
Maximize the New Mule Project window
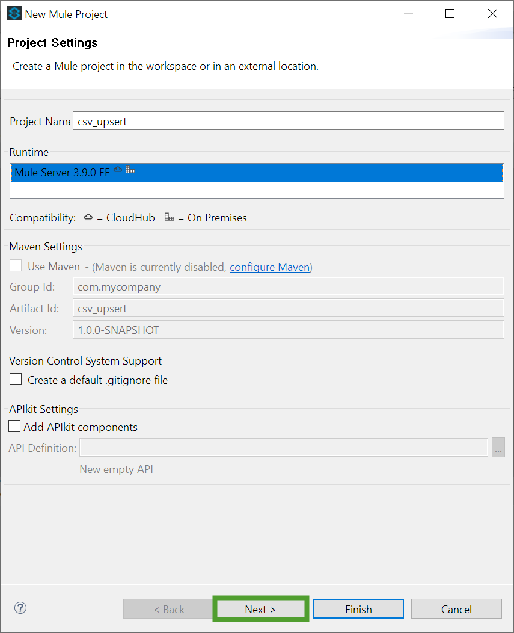coord(450,14)
